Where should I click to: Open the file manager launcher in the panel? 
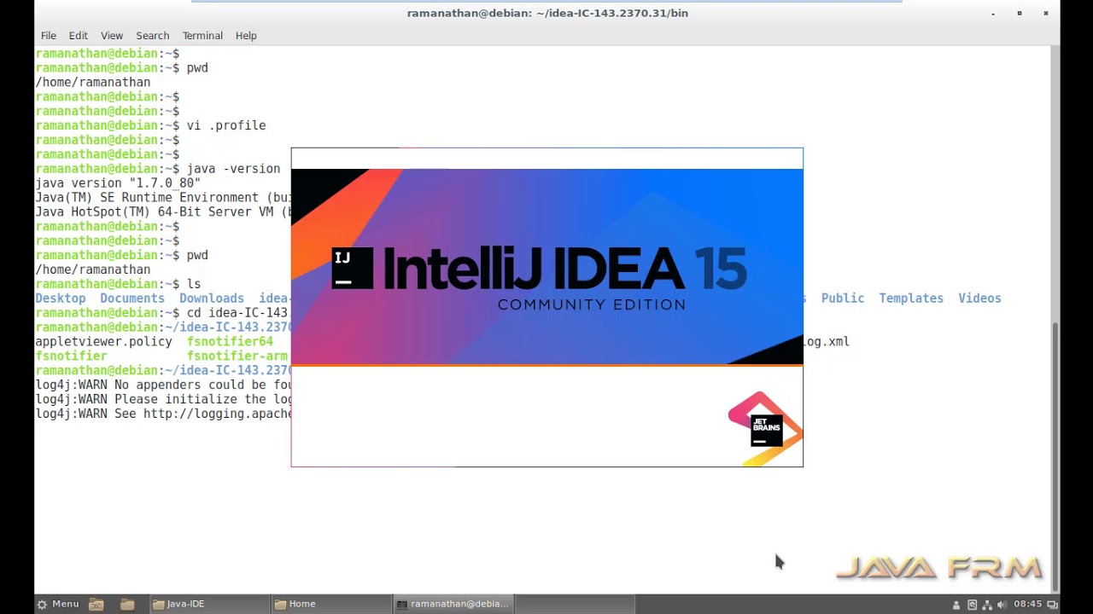(x=127, y=604)
